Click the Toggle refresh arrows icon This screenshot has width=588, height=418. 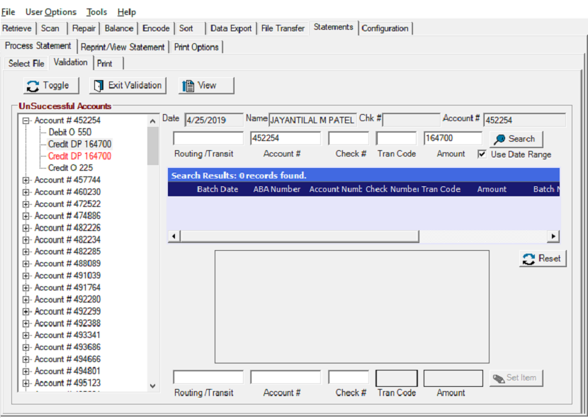tap(33, 86)
